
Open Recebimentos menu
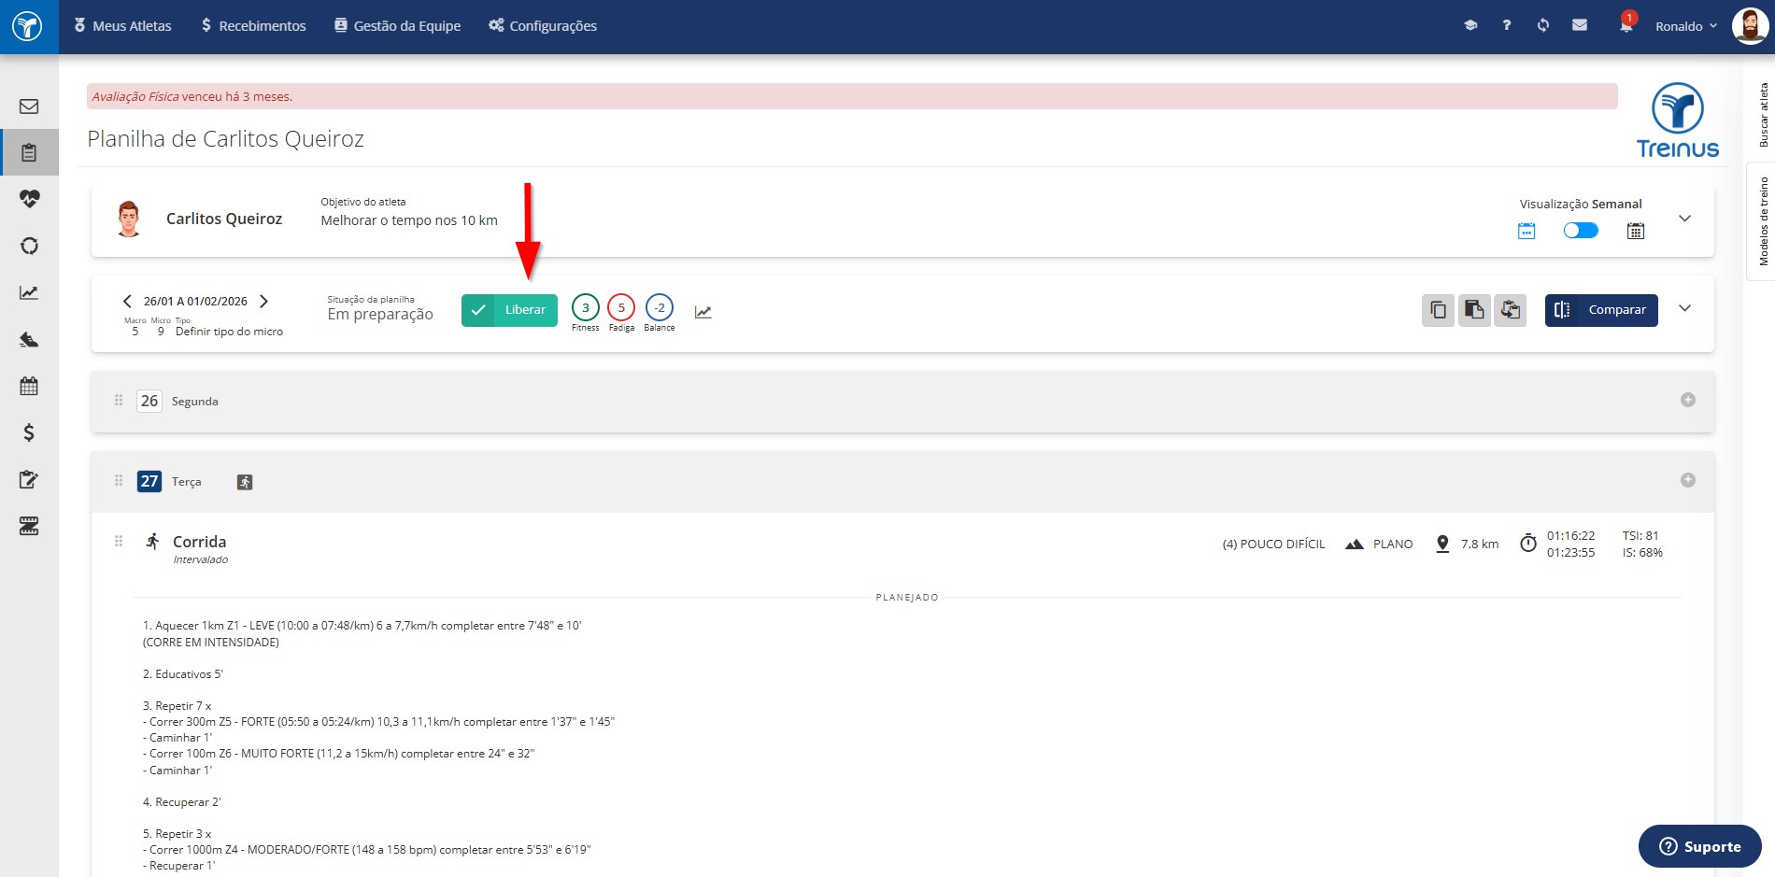tap(253, 26)
